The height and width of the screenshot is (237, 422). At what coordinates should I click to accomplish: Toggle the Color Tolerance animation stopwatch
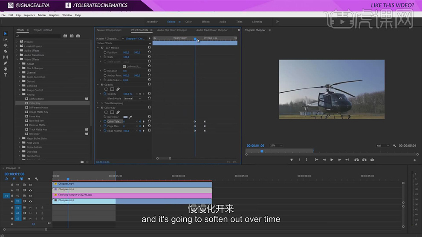tap(105, 122)
